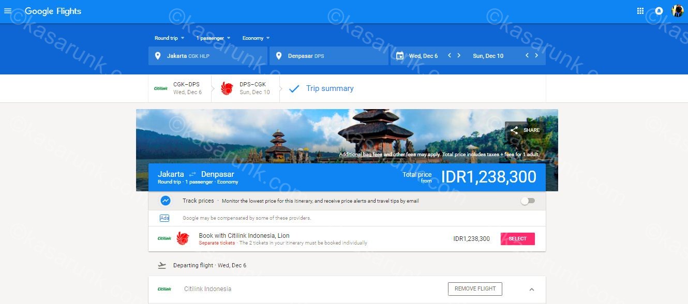Open the Trip summary step
The height and width of the screenshot is (304, 688).
coord(330,88)
